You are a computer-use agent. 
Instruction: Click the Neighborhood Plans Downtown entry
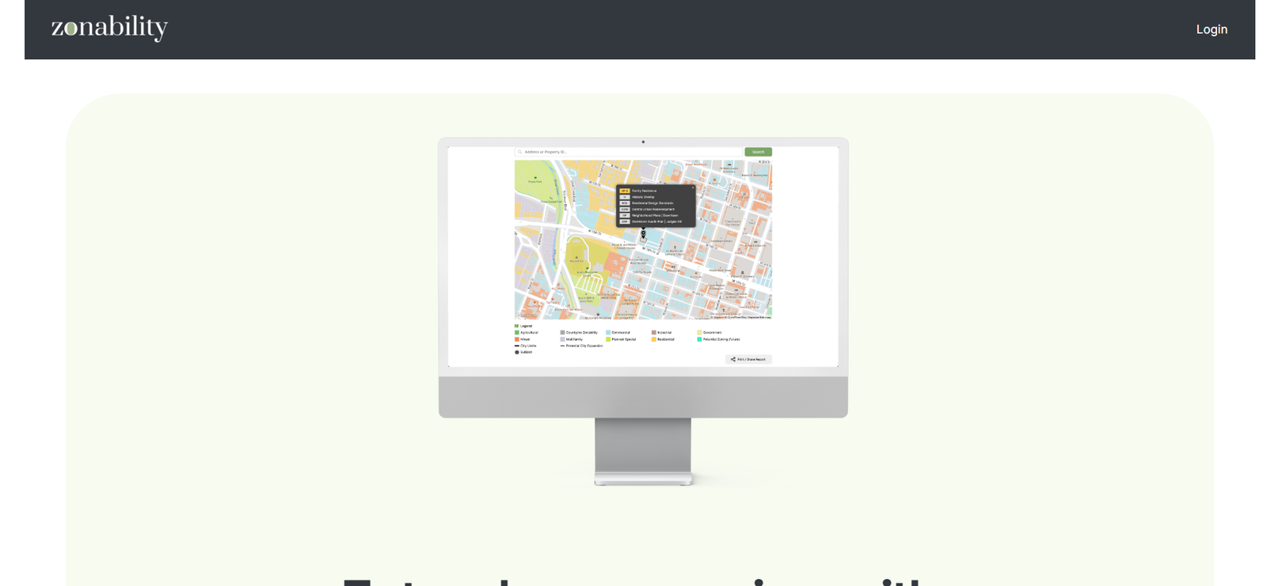point(654,215)
